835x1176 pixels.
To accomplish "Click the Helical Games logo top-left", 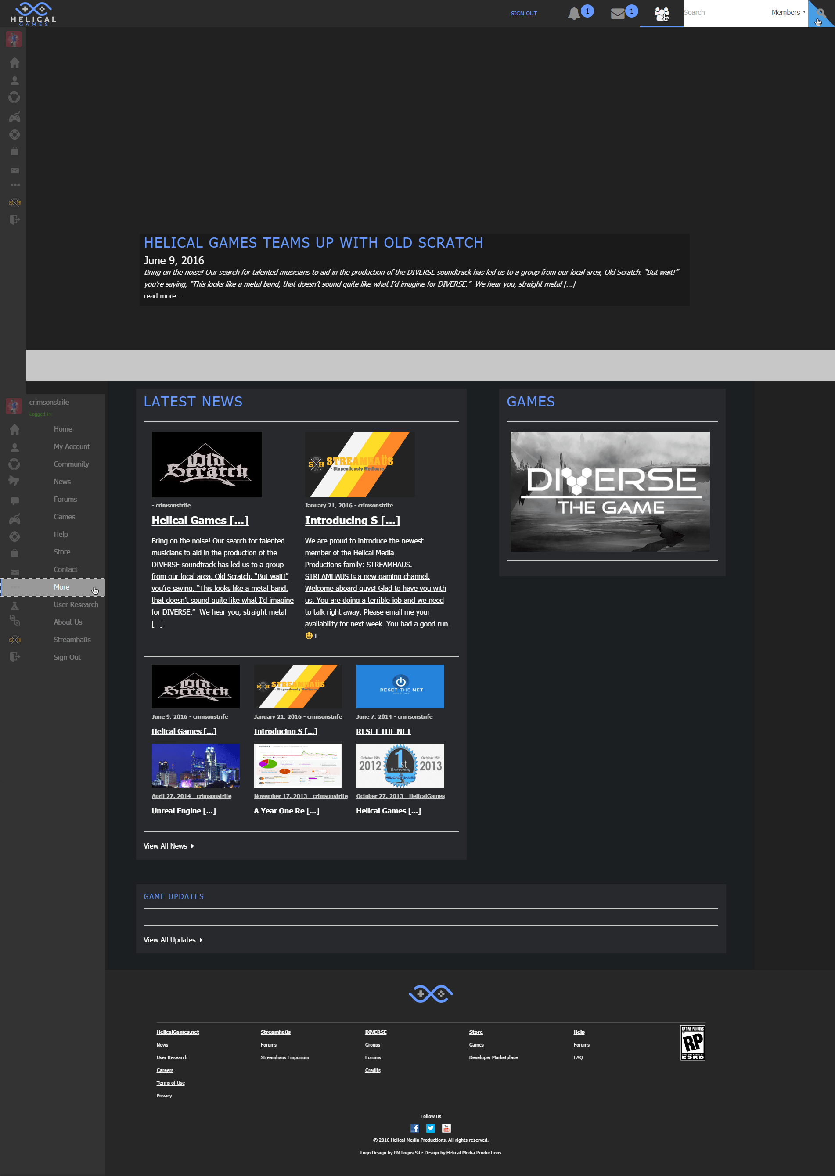I will click(33, 14).
